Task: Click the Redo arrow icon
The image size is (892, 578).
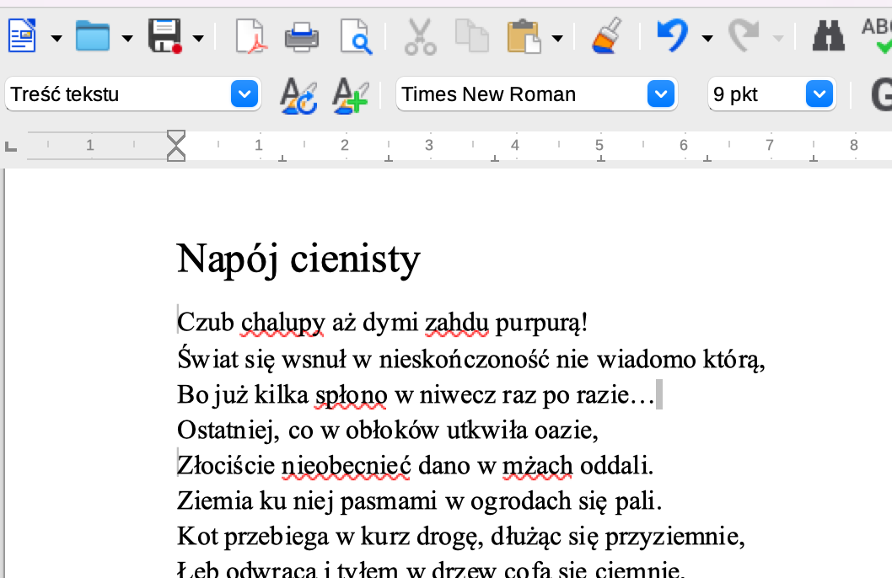Action: pyautogui.click(x=744, y=35)
